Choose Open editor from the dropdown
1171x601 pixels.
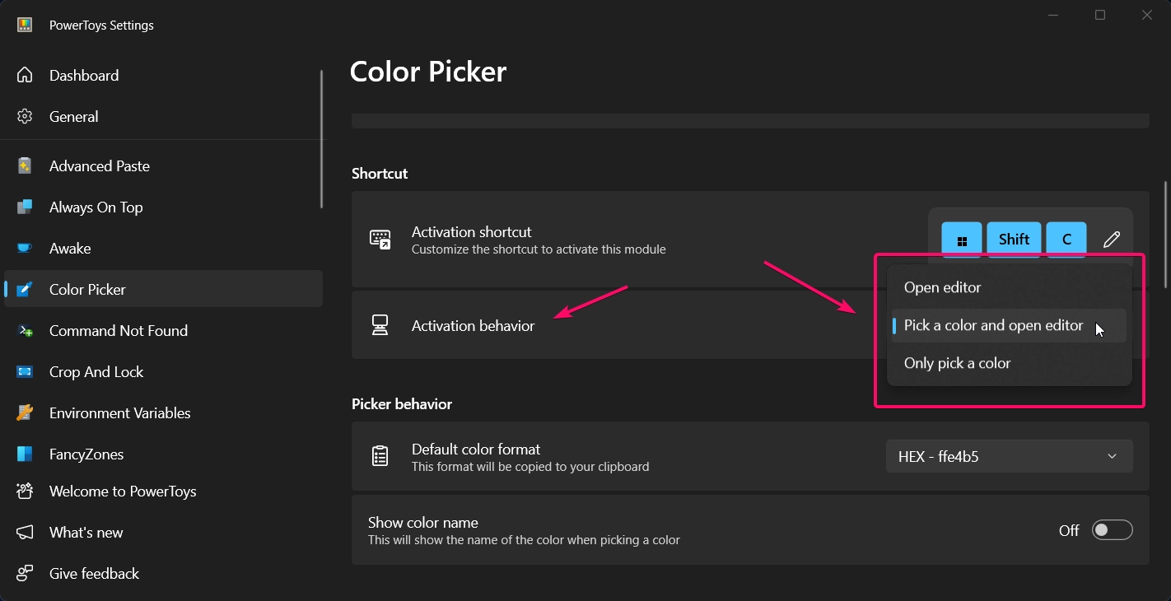pyautogui.click(x=1010, y=287)
